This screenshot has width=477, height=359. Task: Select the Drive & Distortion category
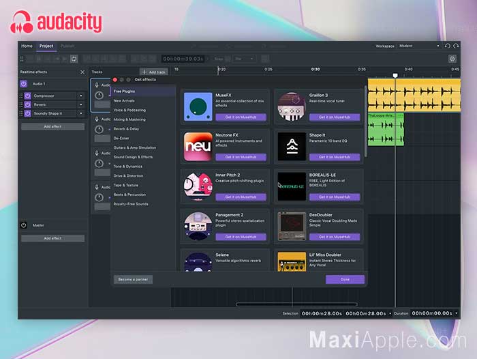tap(143, 176)
